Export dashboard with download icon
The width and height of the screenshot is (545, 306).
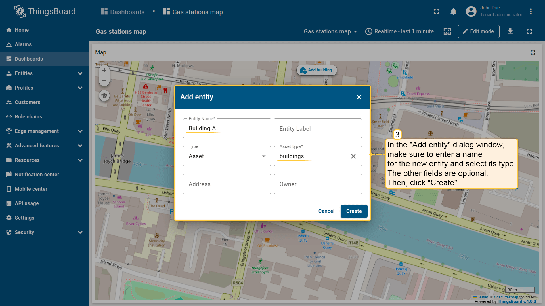point(510,31)
